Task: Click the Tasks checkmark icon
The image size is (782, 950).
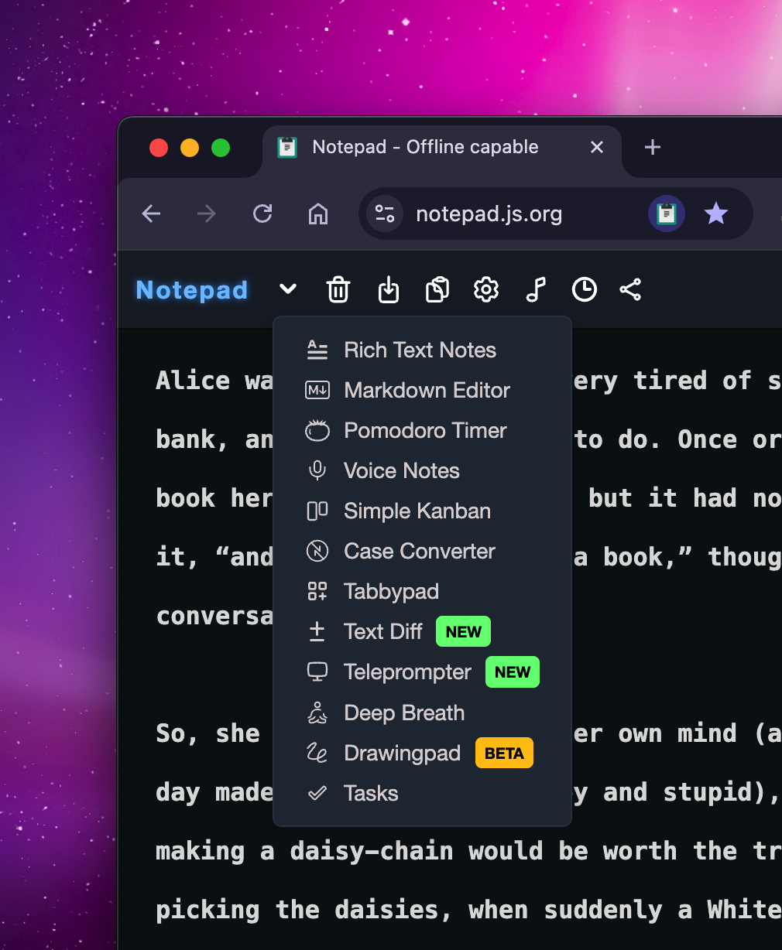Action: pos(317,794)
